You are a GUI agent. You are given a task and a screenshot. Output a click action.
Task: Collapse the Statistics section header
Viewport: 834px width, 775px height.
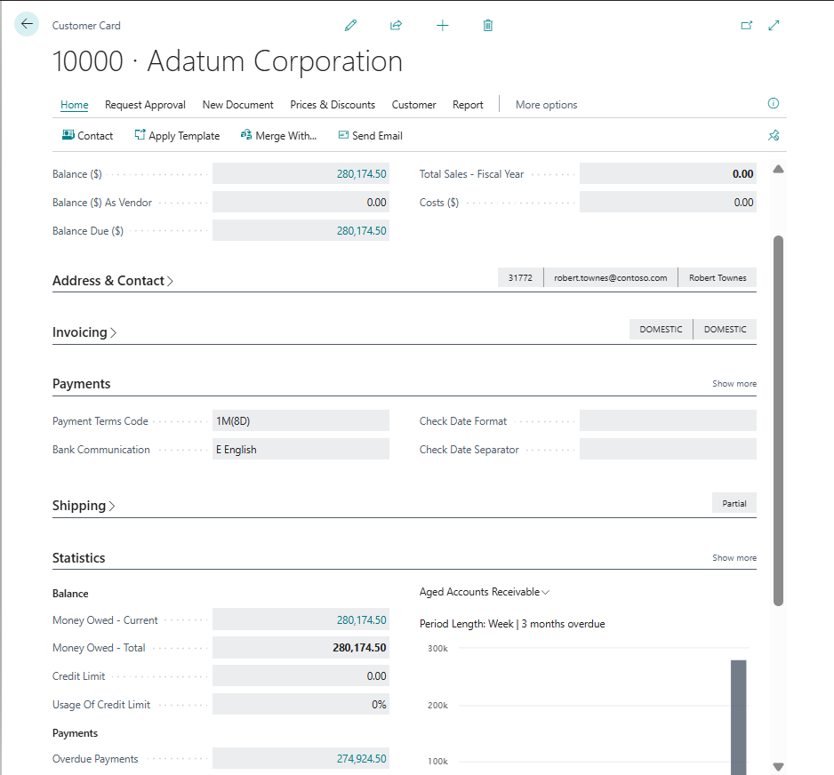79,558
